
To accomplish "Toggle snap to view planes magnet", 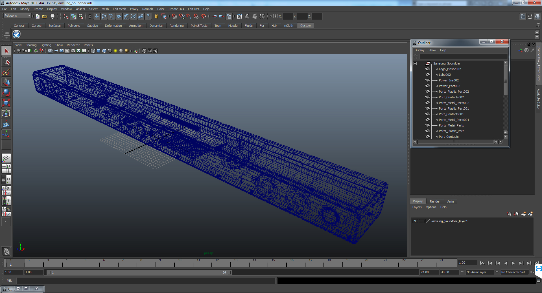I will click(196, 16).
